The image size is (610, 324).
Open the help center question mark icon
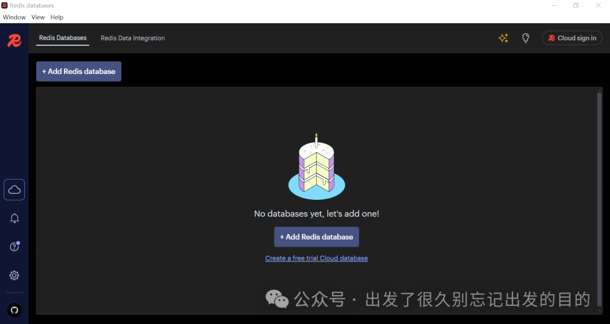14,247
